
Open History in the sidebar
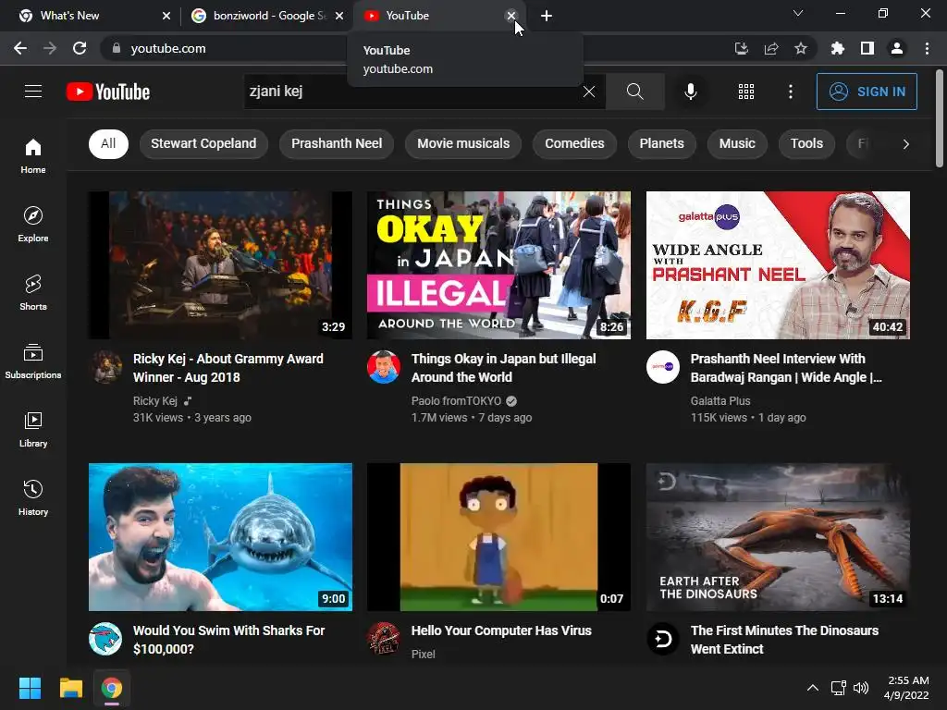pos(33,497)
